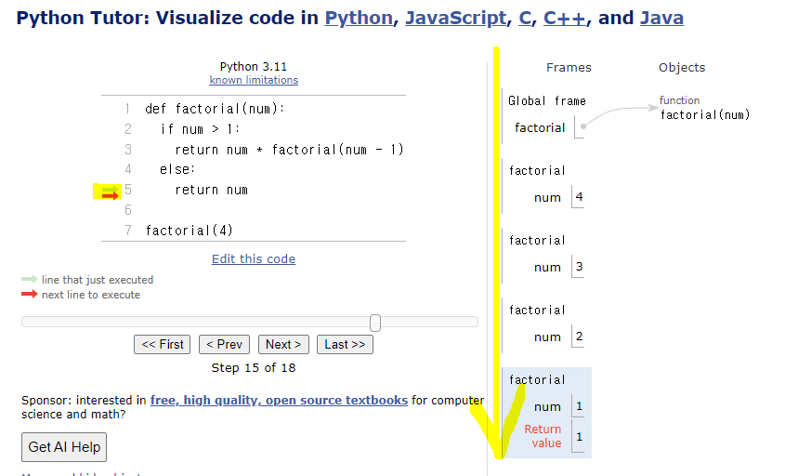Click the Edit this code link
Screen dimensions: 798x476
tap(254, 258)
